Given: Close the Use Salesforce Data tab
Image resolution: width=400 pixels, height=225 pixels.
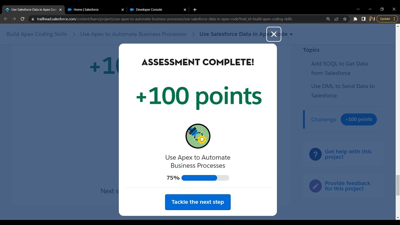Looking at the screenshot, I should tap(60, 10).
